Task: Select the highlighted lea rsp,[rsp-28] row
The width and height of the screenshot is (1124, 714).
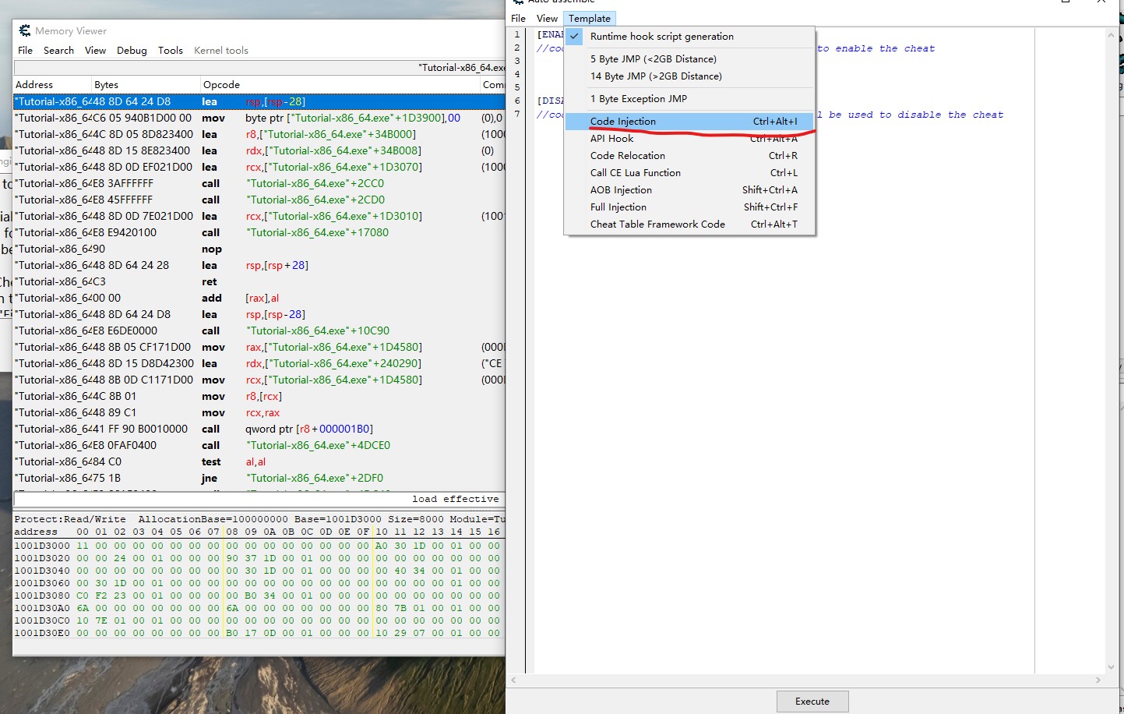Action: pos(259,102)
